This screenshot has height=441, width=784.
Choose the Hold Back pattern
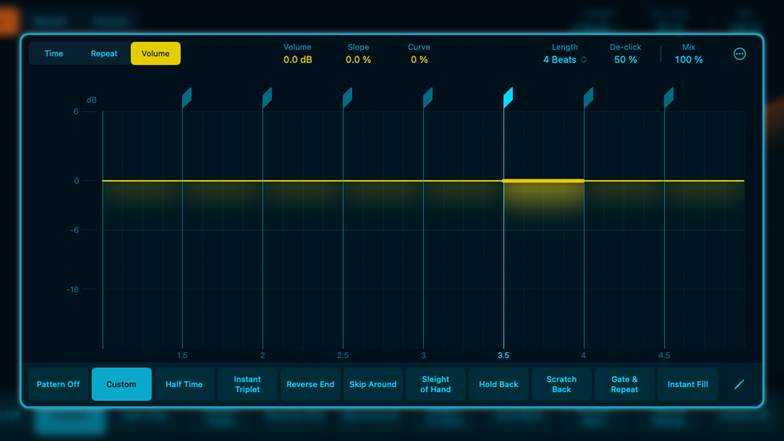[498, 384]
